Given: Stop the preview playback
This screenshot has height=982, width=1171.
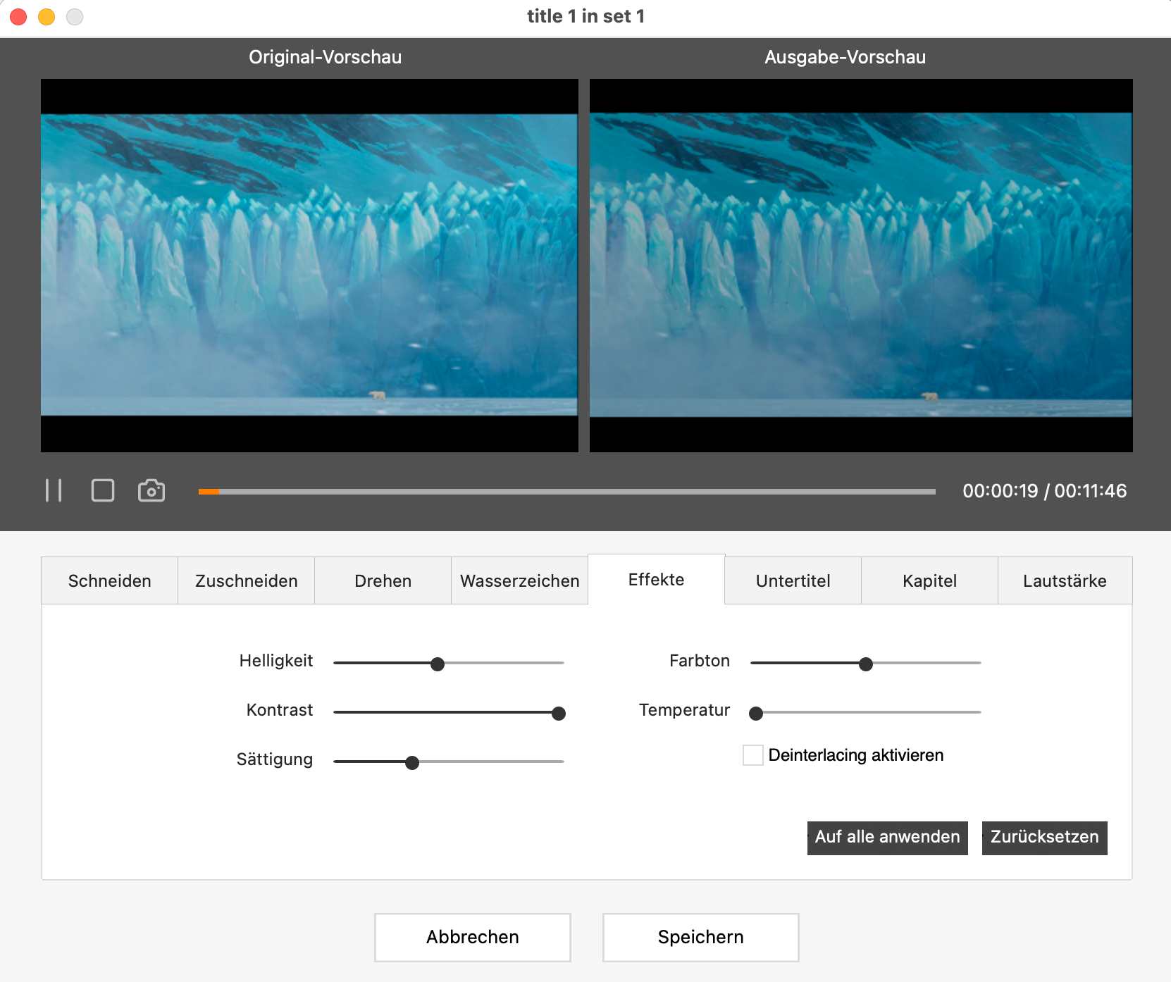Looking at the screenshot, I should pos(103,490).
